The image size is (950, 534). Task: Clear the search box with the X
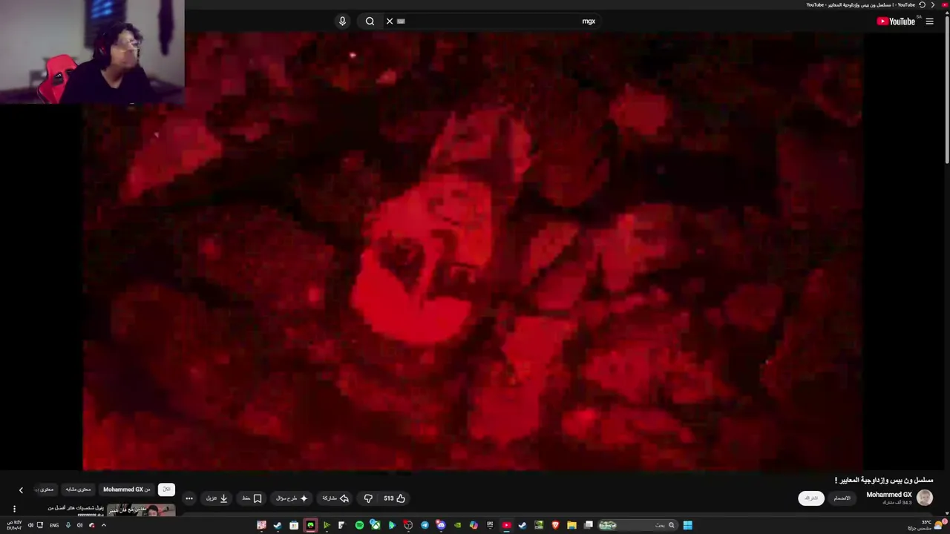pos(390,21)
